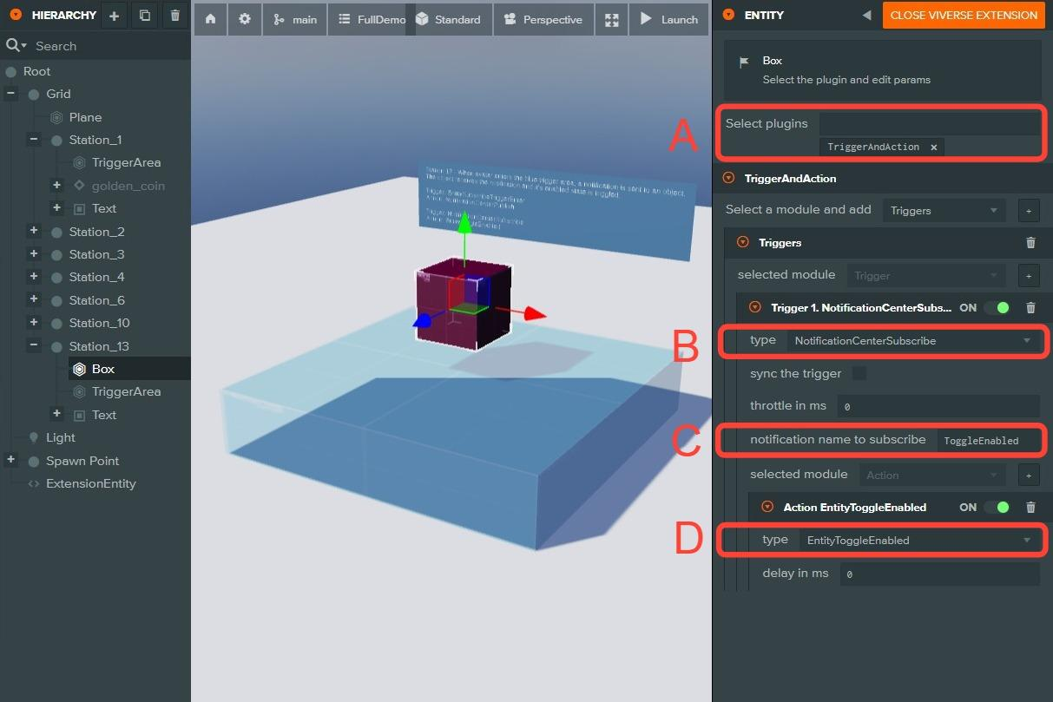1053x702 pixels.
Task: Open the Perspective camera menu
Action: (x=543, y=19)
